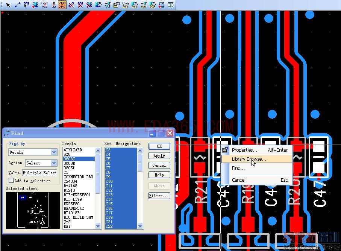This screenshot has height=251, width=341.
Task: Click the ECL auto toolbar icon
Action: (152, 5)
